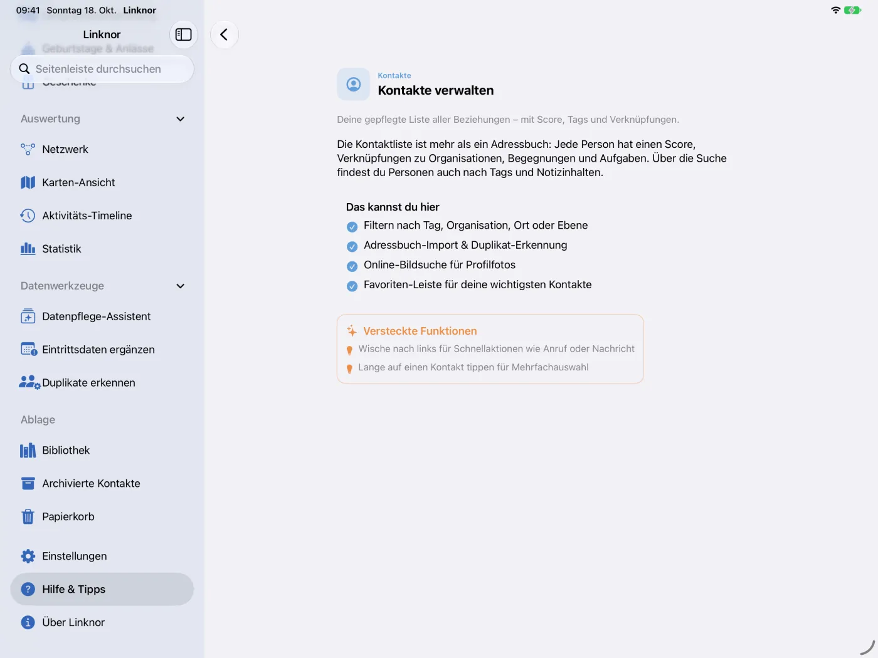This screenshot has height=658, width=878.
Task: Click in Seitenleiste durchsuchen search field
Action: 102,69
